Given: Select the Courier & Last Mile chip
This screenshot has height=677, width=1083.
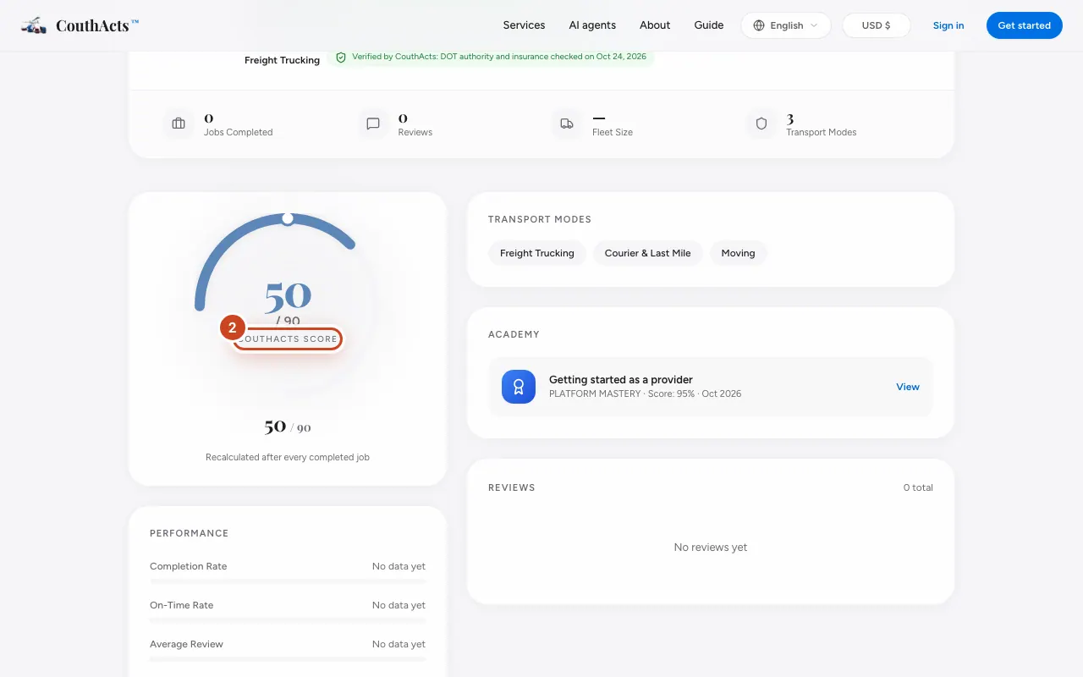Looking at the screenshot, I should pos(647,253).
